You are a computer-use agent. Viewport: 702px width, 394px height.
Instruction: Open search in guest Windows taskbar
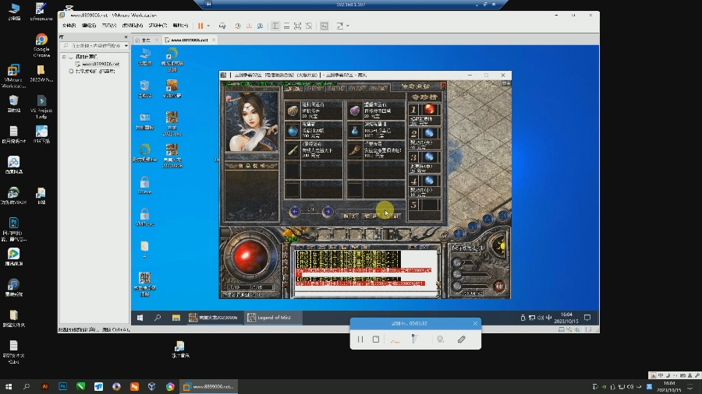tap(158, 318)
